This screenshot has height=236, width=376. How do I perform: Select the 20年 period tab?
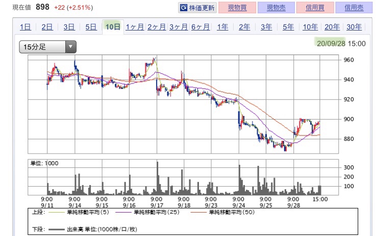point(332,27)
